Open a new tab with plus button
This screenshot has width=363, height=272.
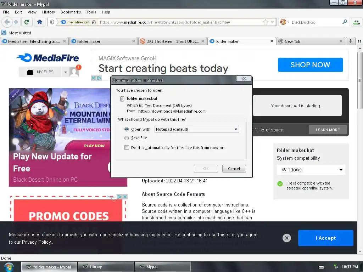coord(351,41)
